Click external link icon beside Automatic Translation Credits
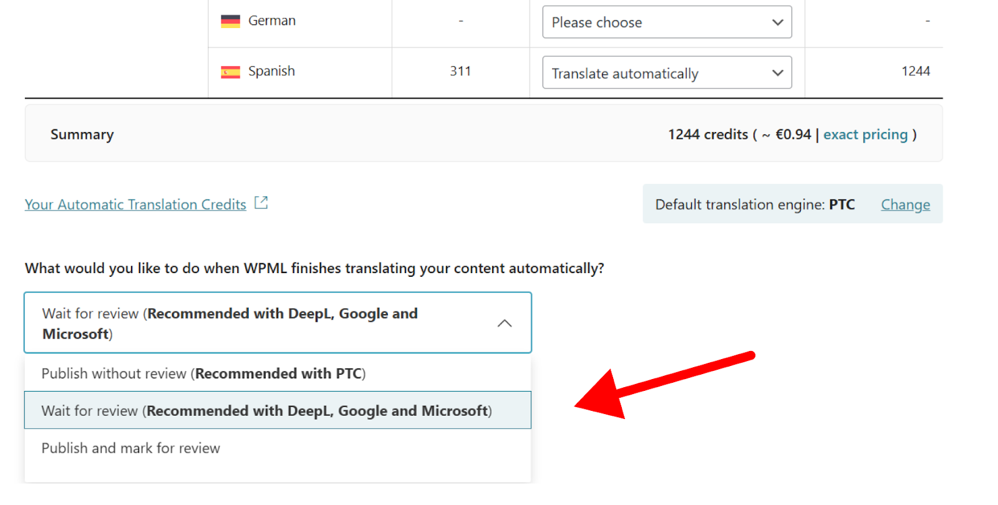Viewport: 998px width, 505px height. pos(261,203)
